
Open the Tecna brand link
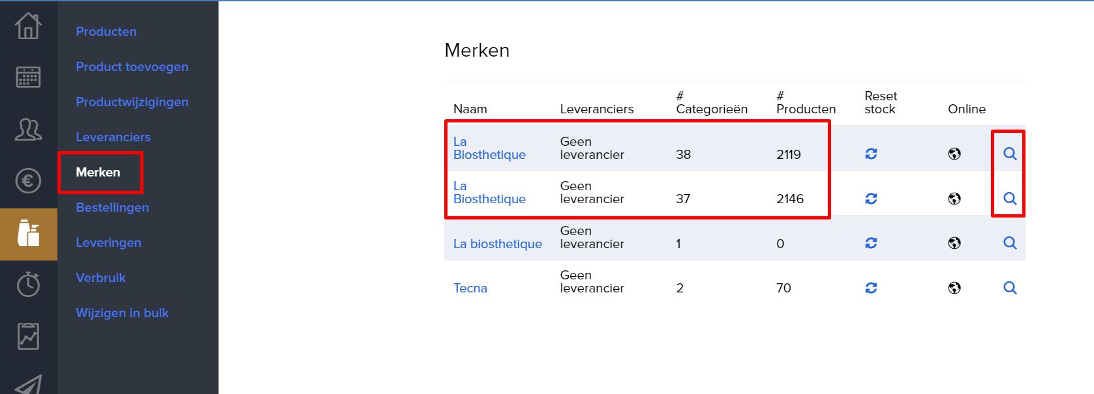click(x=470, y=288)
